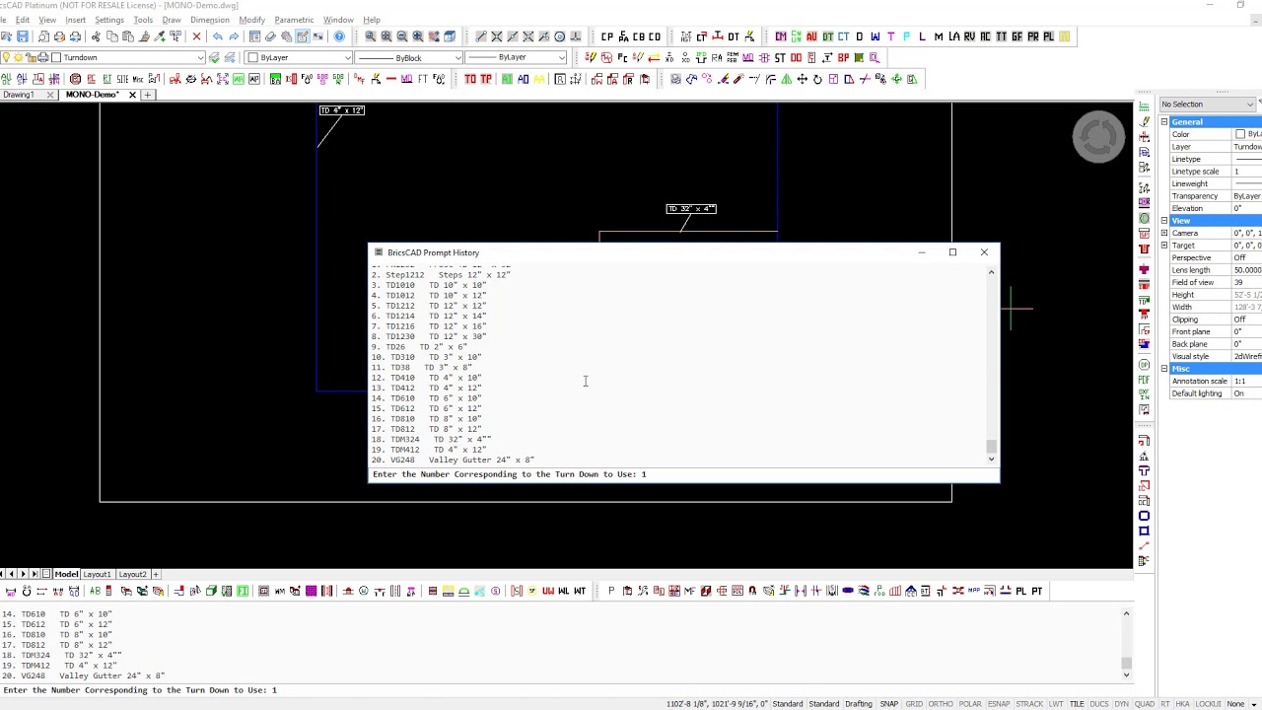
Task: Expand the Camera property row
Action: coord(1164,233)
